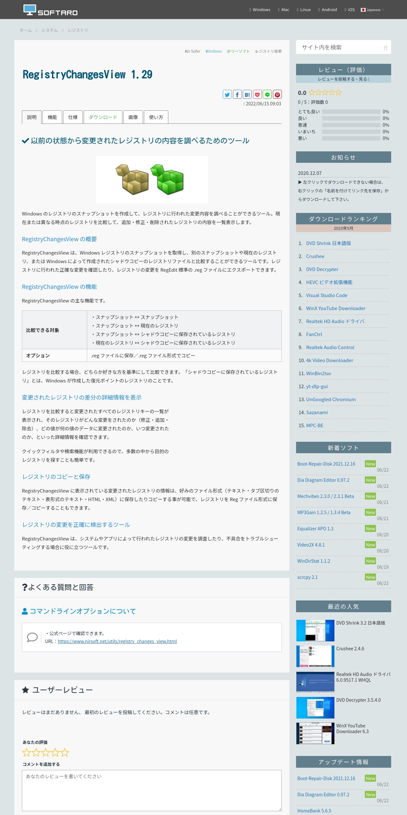Click レビューを投稿する・見る link
This screenshot has width=407, height=815.
click(x=344, y=79)
